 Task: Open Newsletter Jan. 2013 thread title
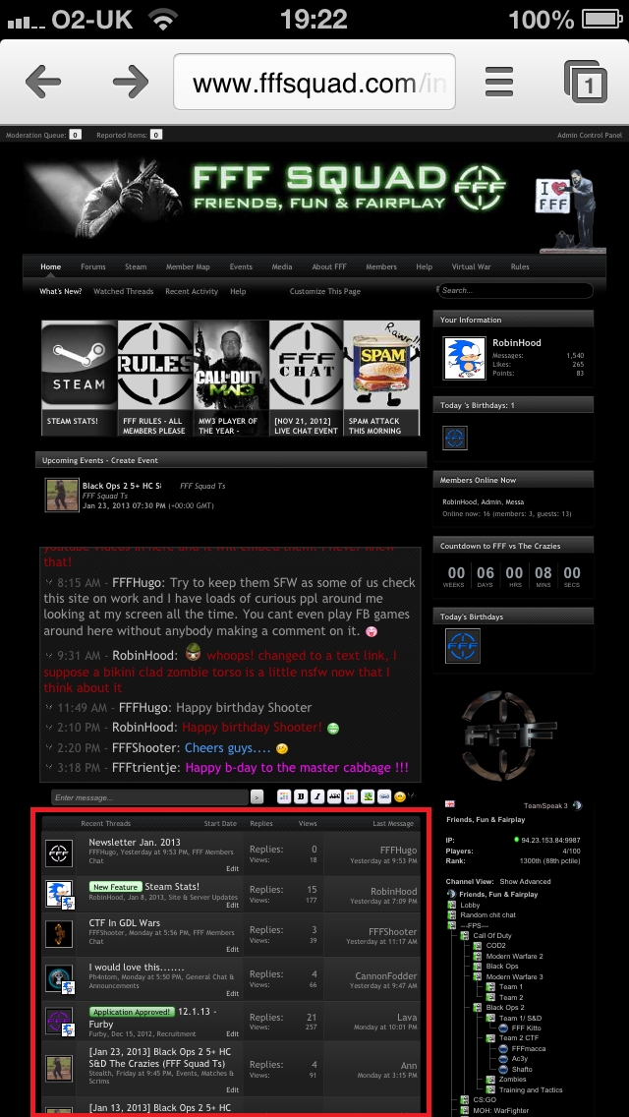(x=134, y=842)
